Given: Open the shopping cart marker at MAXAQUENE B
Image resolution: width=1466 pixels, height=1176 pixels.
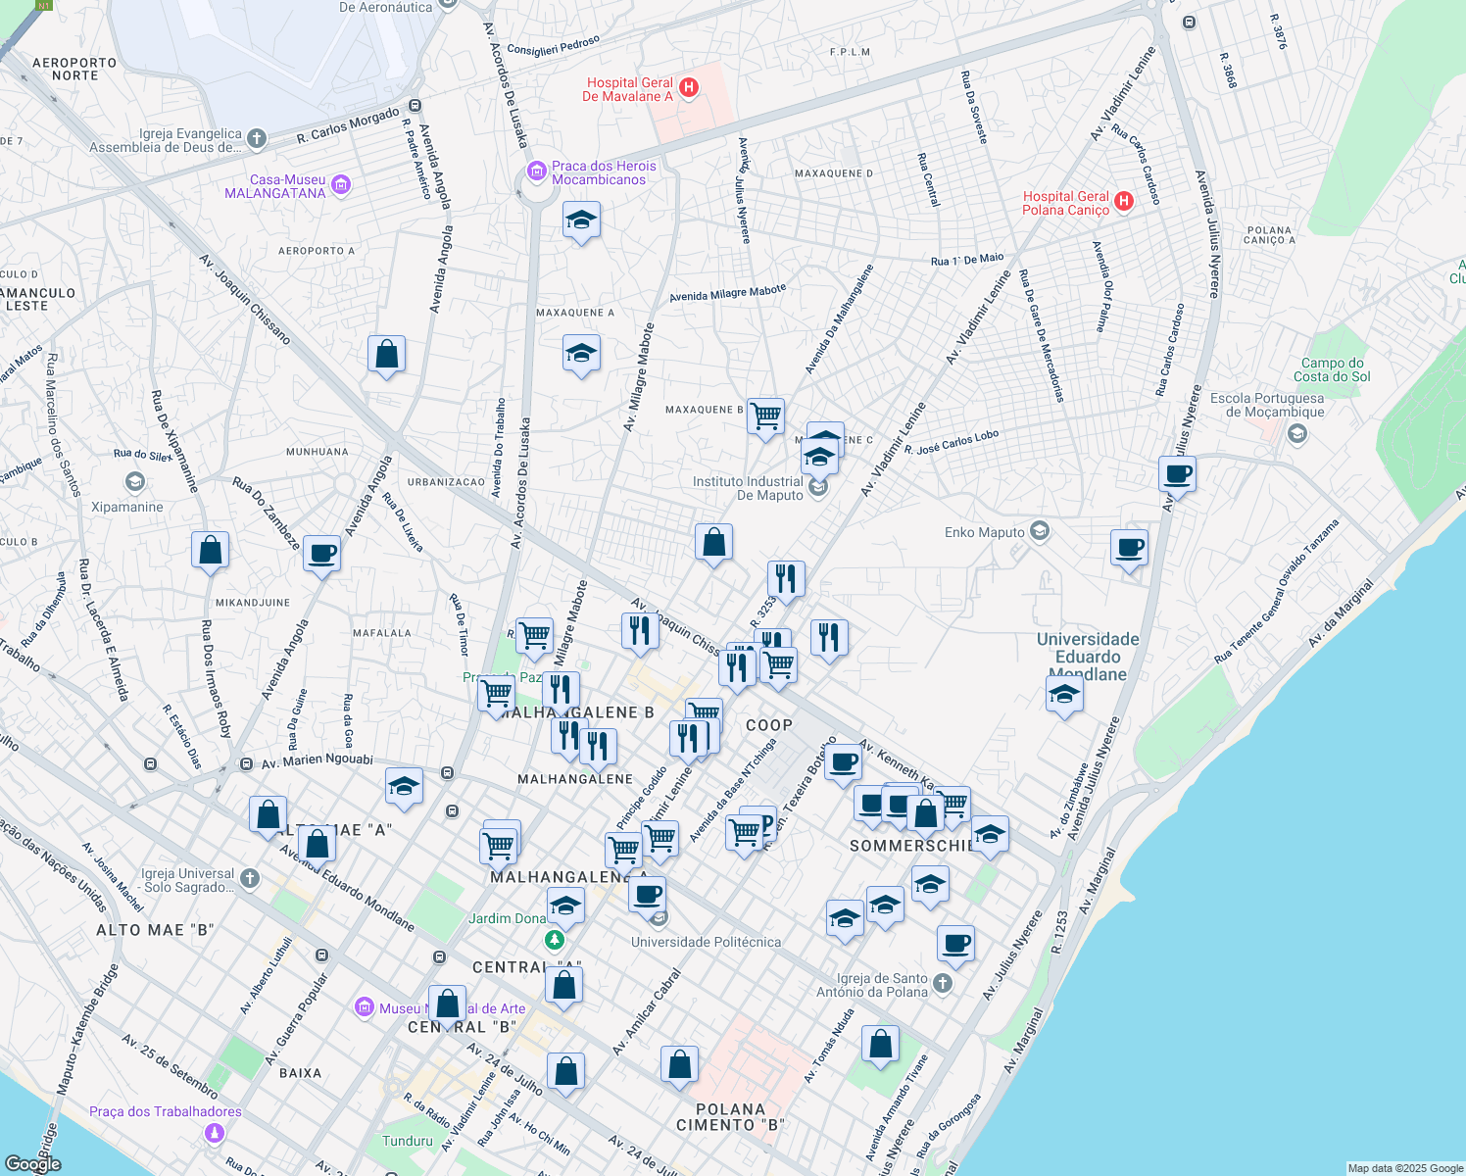Looking at the screenshot, I should click(x=765, y=417).
